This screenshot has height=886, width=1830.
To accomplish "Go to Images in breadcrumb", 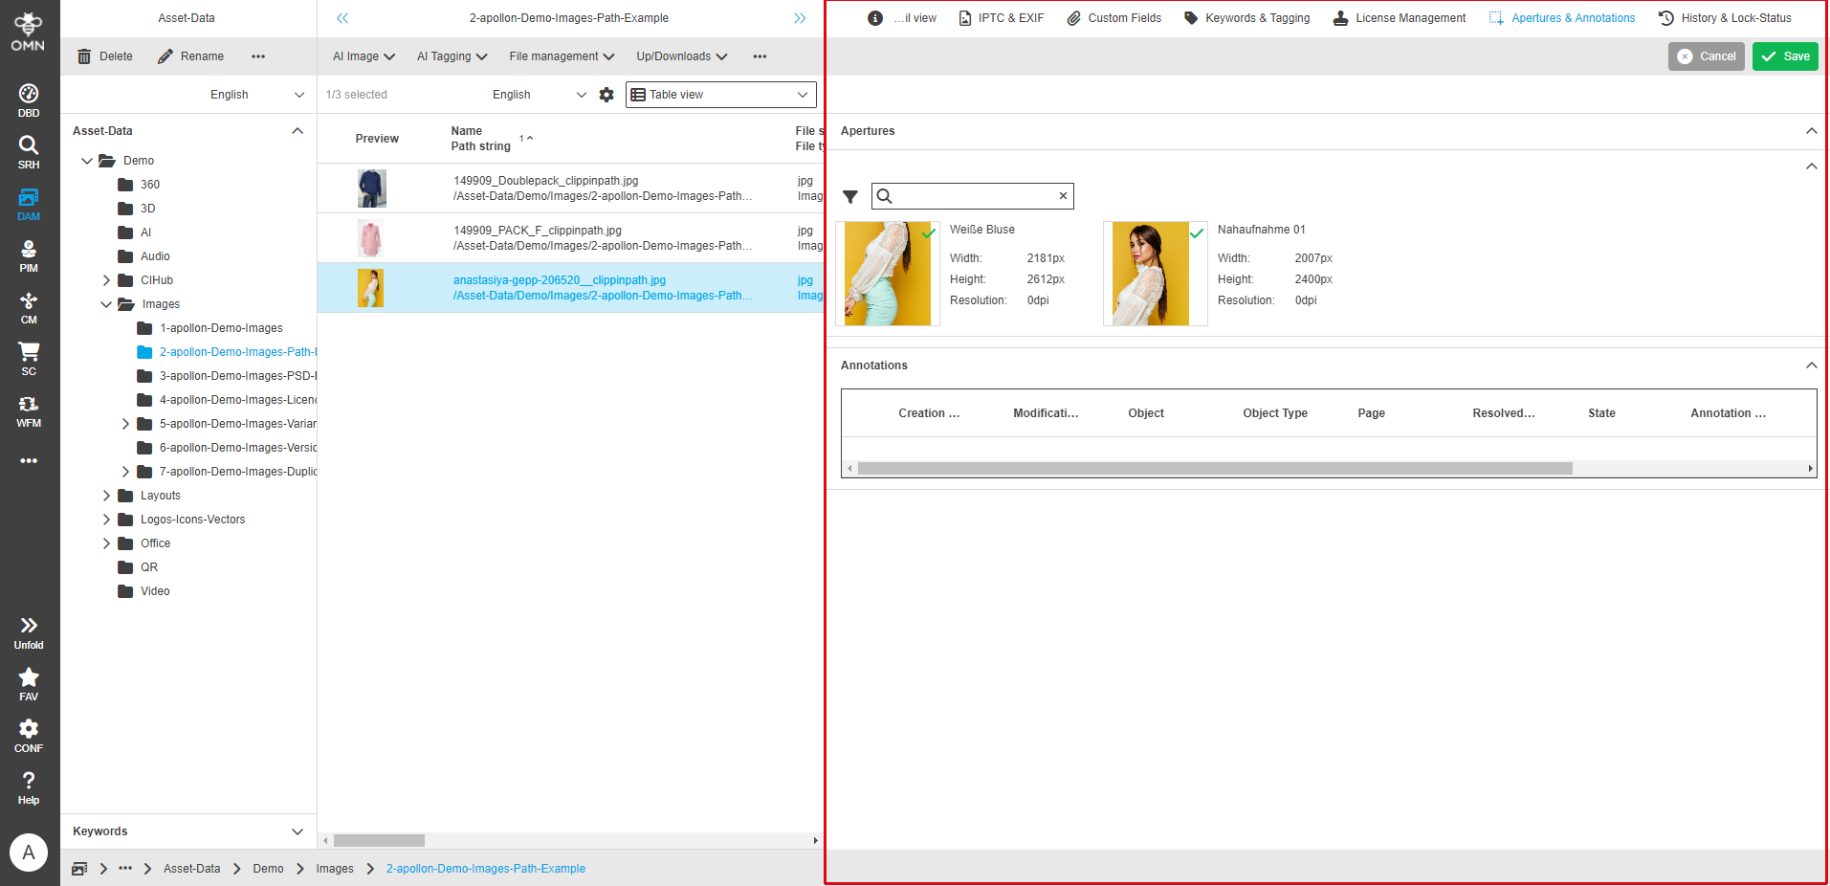I will pos(335,869).
